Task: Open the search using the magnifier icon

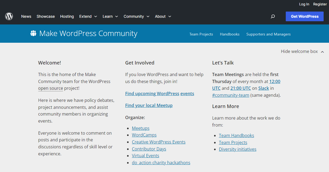Action: coord(273,16)
